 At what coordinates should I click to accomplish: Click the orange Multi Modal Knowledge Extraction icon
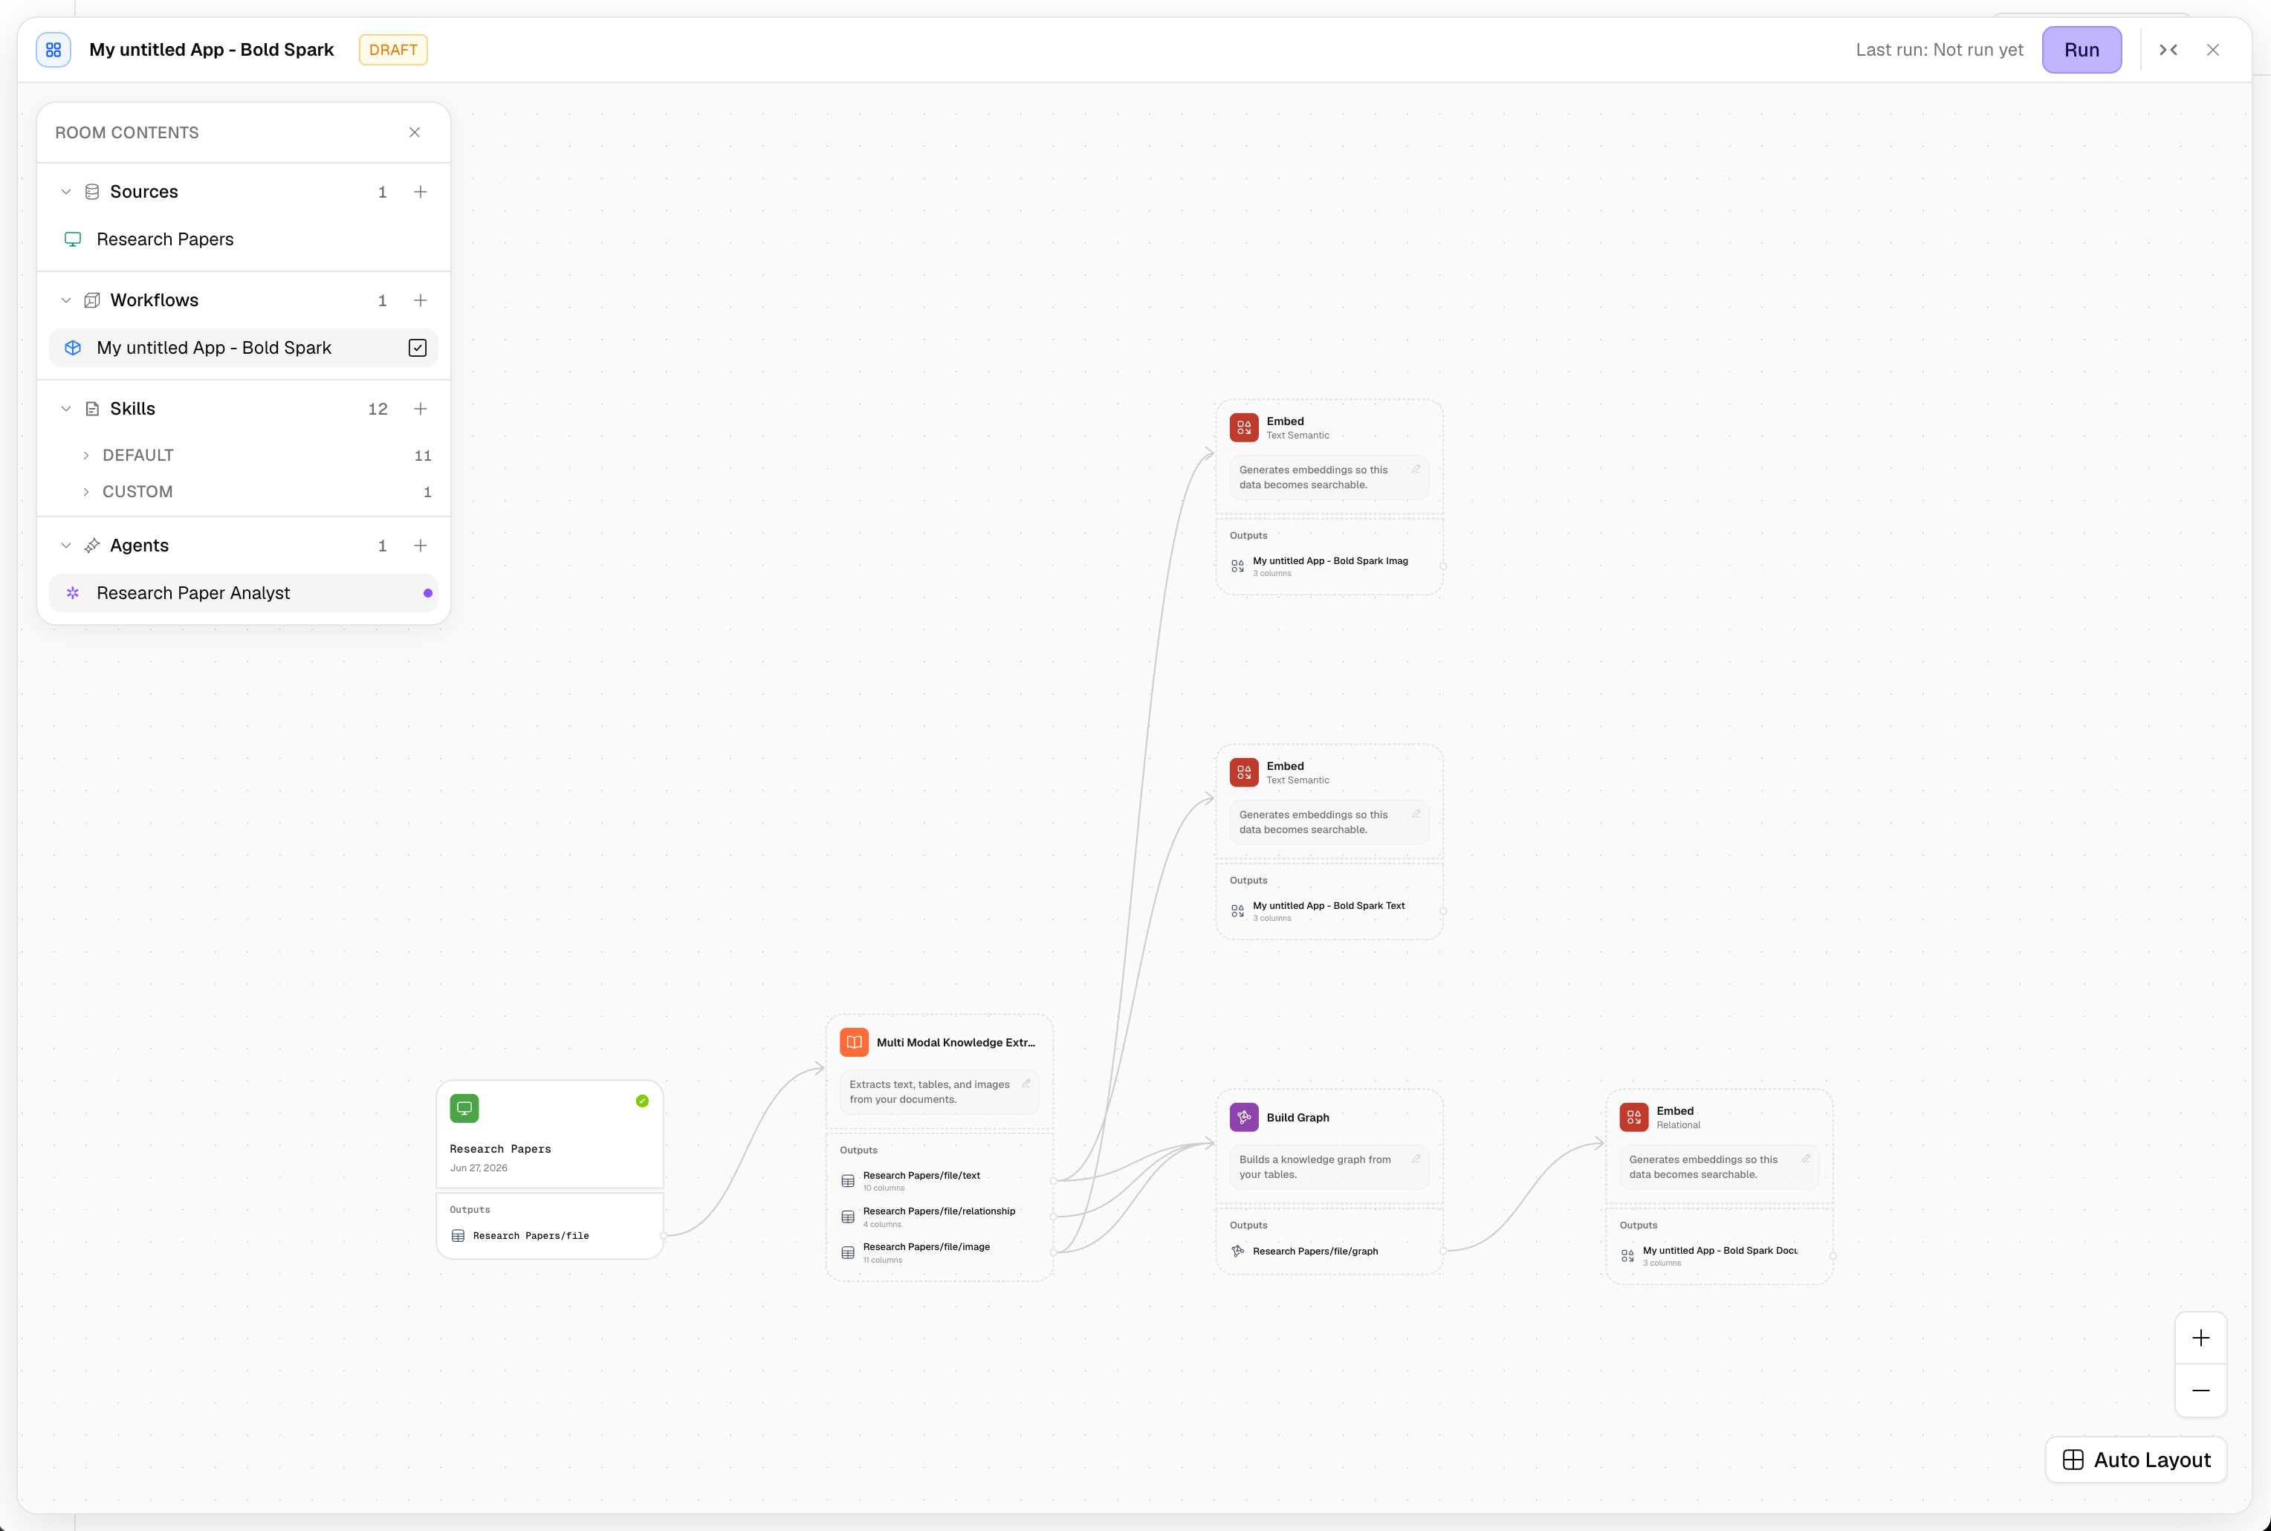(x=855, y=1043)
